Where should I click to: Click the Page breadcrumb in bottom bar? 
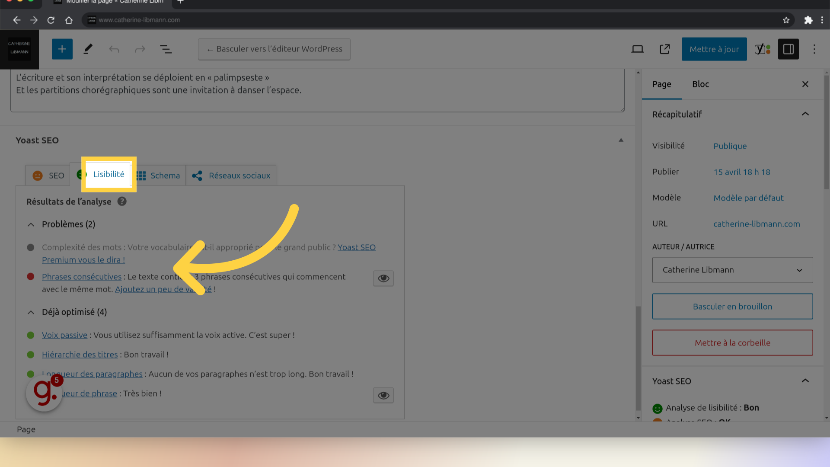[x=26, y=429]
